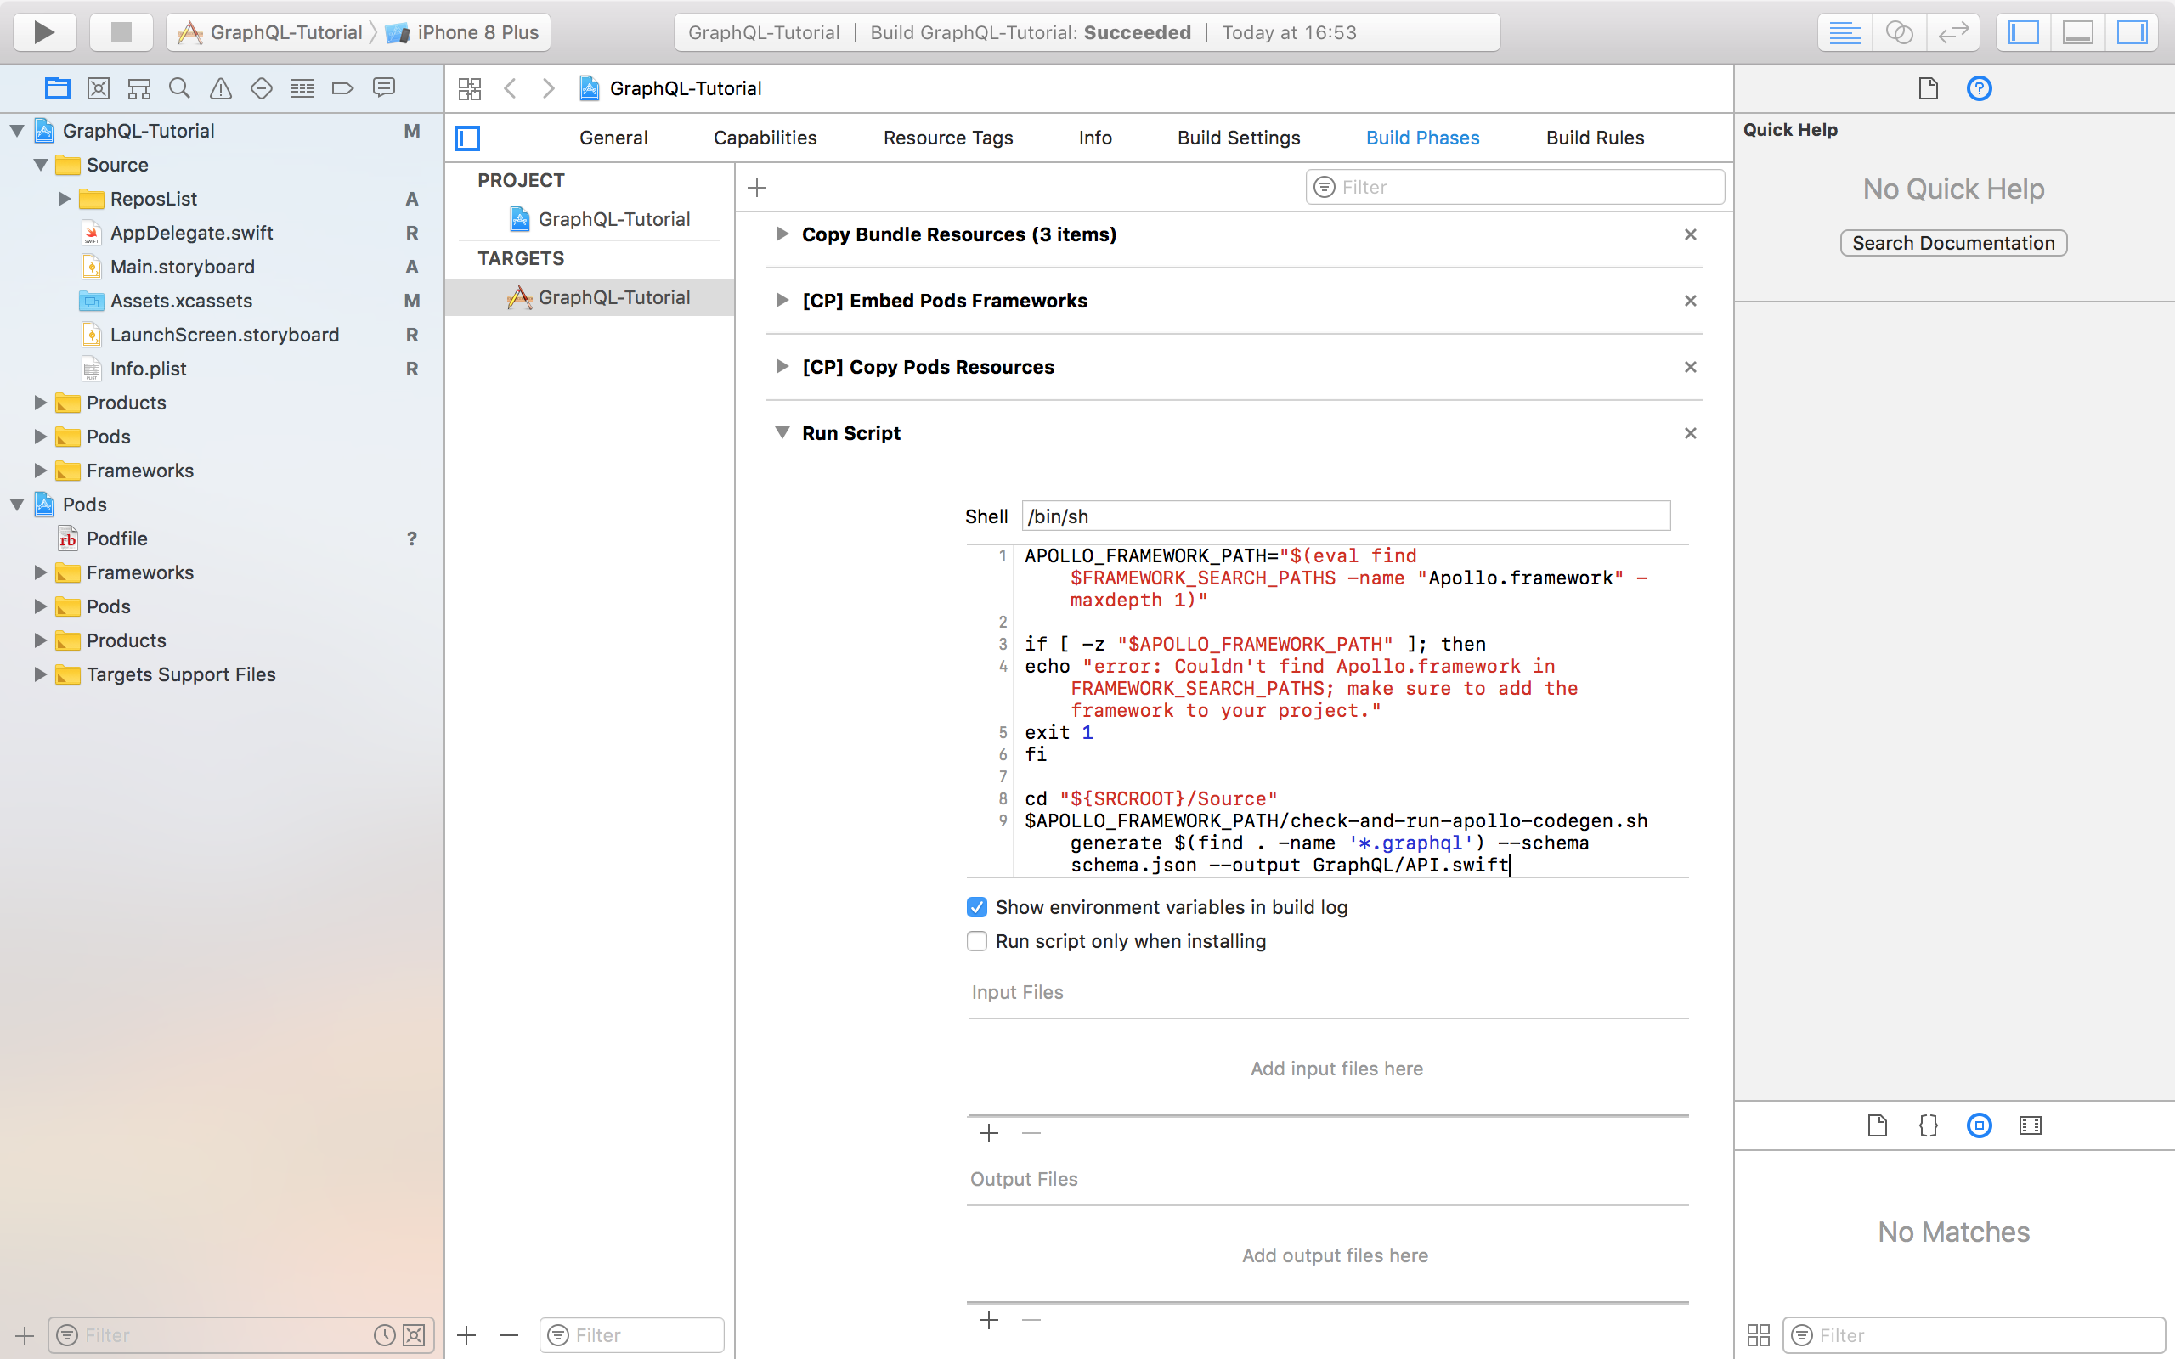The image size is (2175, 1359).
Task: Click Search Documentation button
Action: [1952, 243]
